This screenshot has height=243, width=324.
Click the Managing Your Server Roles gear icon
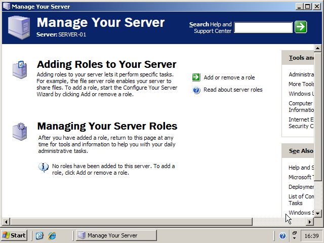pyautogui.click(x=20, y=131)
